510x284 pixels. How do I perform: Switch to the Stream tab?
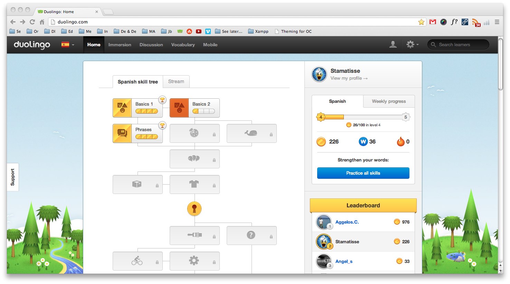click(176, 81)
